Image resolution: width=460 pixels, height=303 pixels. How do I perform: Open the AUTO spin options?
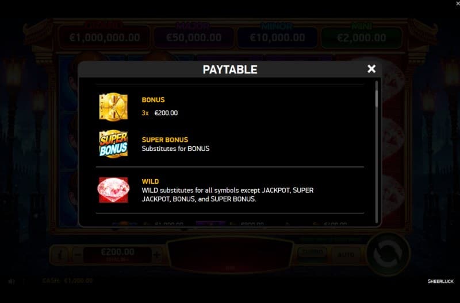click(346, 255)
